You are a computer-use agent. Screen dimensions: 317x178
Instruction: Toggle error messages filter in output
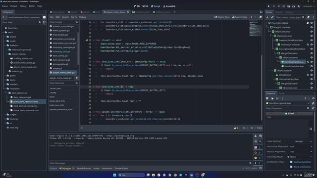click(258, 153)
